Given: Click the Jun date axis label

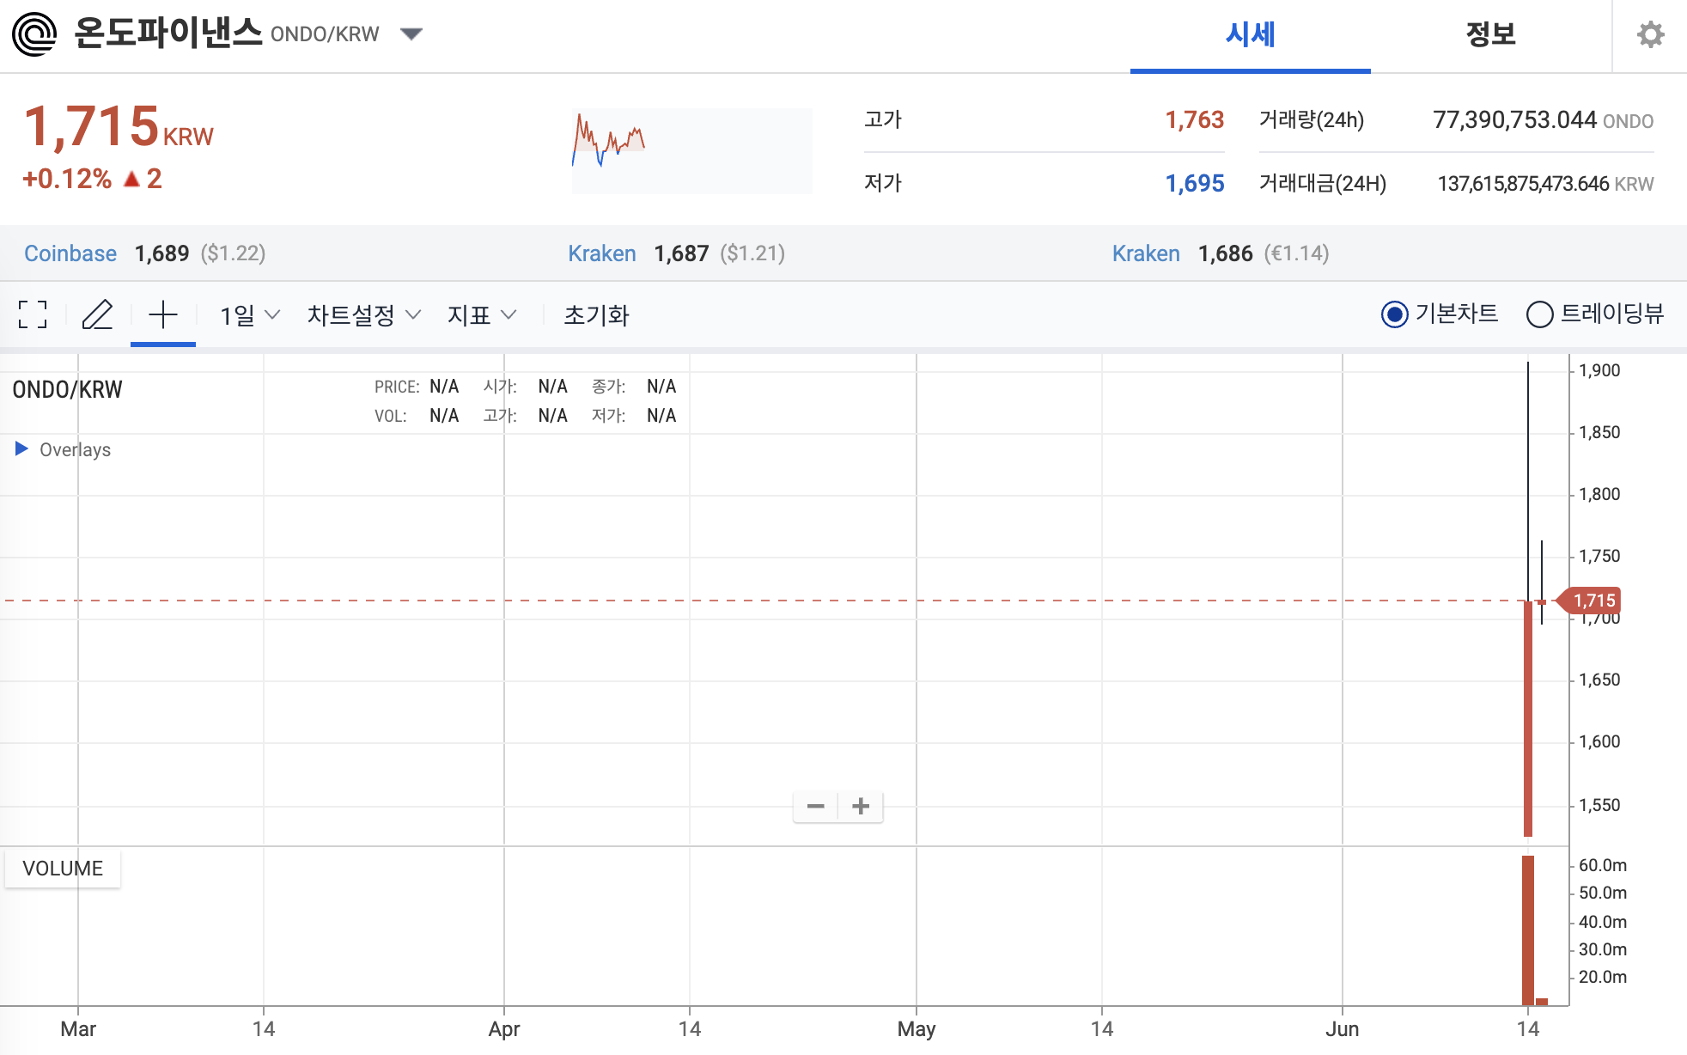Looking at the screenshot, I should click(1343, 1029).
